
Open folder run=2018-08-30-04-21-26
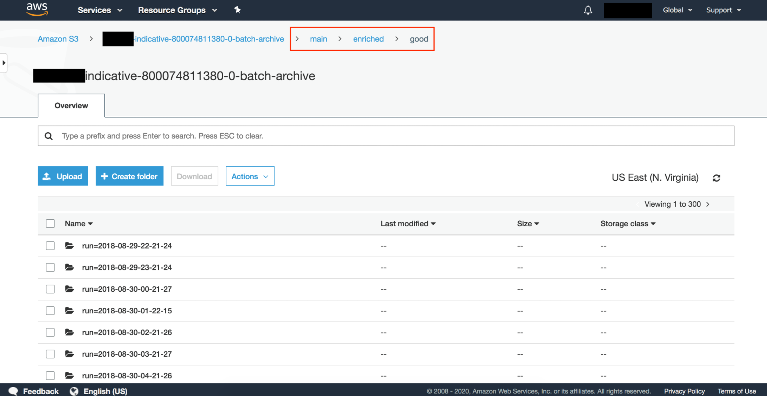pos(127,375)
